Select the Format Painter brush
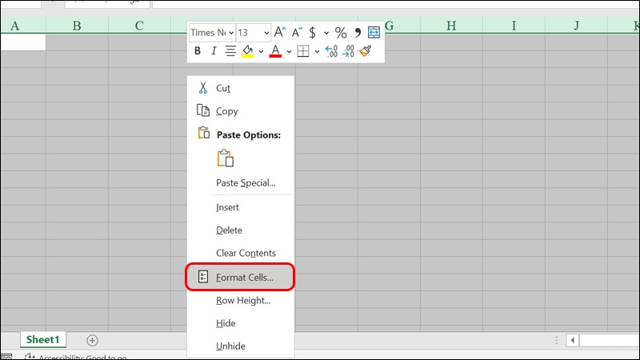Viewport: 640px width, 360px height. click(366, 51)
